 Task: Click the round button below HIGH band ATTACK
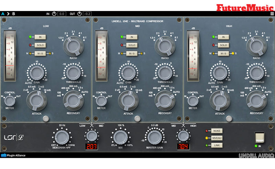229,119
